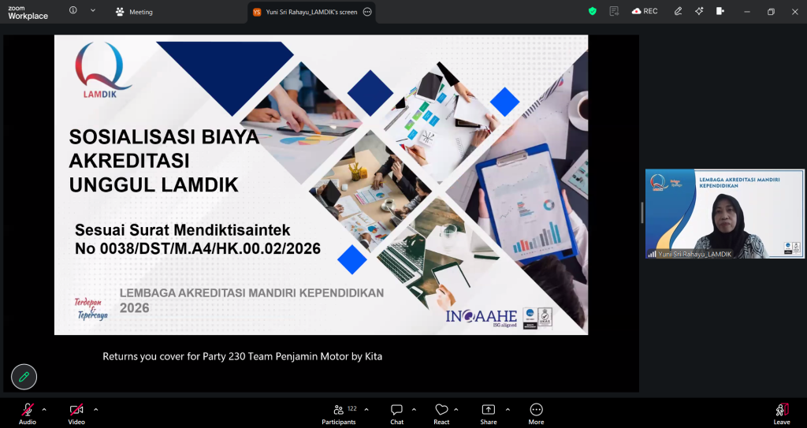Click the participants count 122
The image size is (807, 428).
(352, 408)
